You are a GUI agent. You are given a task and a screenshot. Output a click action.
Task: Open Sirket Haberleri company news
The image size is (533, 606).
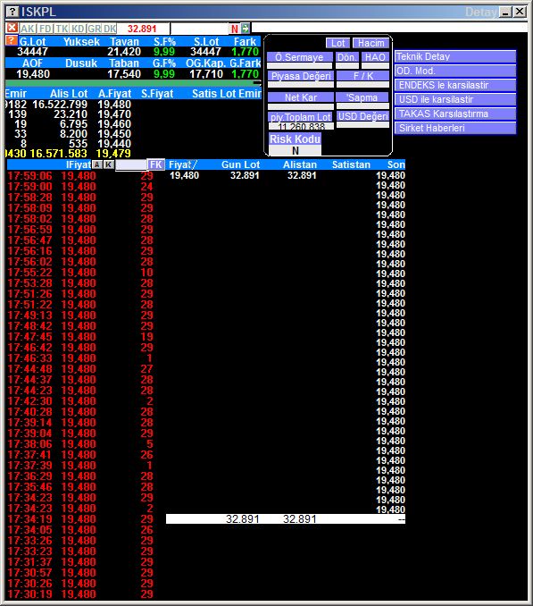(x=455, y=128)
